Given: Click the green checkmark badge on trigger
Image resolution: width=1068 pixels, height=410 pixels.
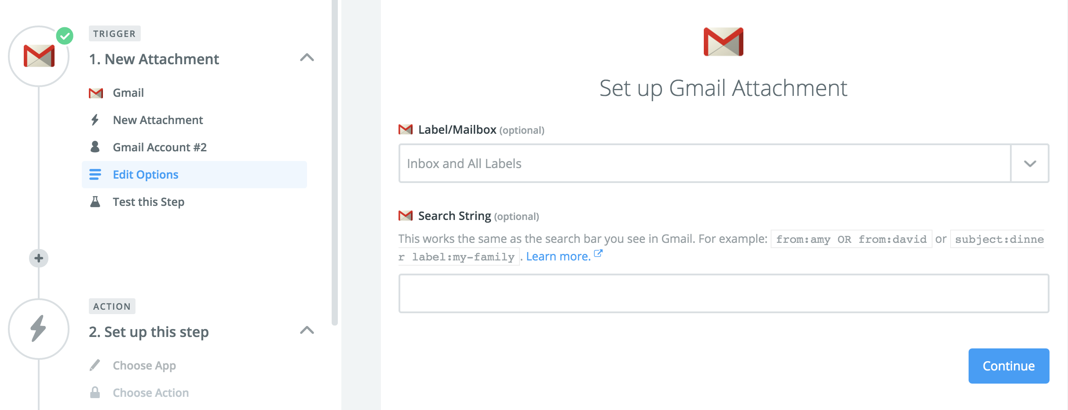Looking at the screenshot, I should [65, 36].
